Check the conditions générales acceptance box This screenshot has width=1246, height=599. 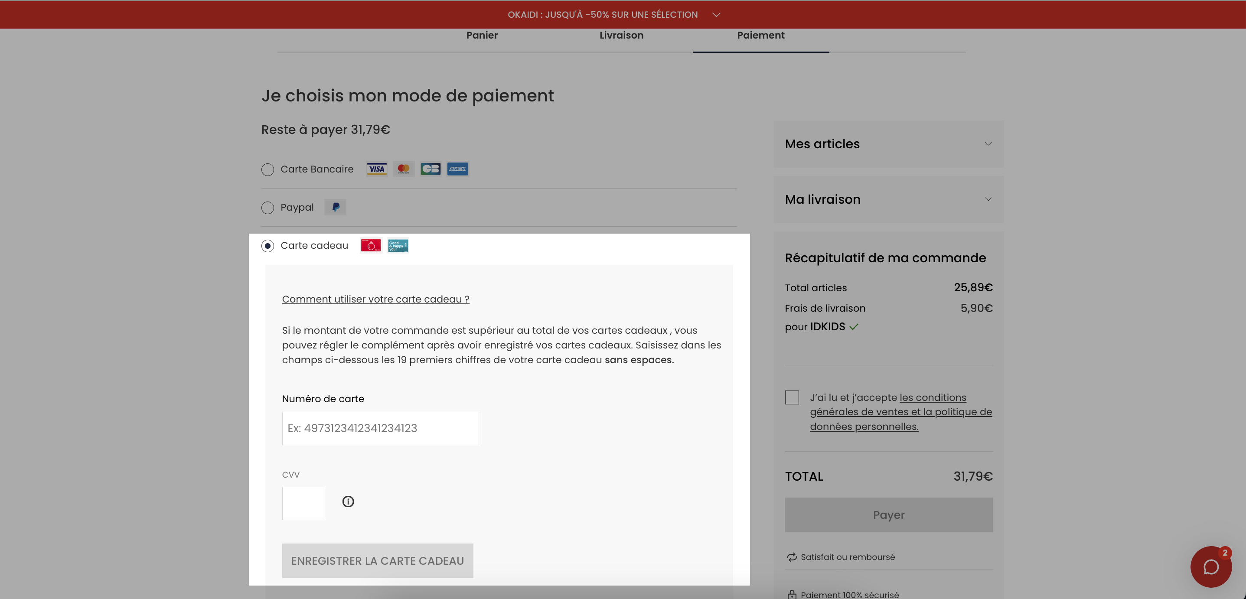click(x=792, y=397)
